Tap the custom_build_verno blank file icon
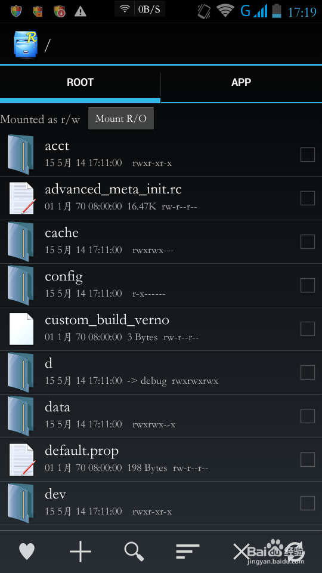 (21, 329)
